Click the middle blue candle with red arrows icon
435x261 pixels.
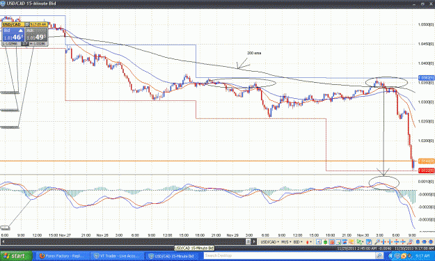(425, 242)
